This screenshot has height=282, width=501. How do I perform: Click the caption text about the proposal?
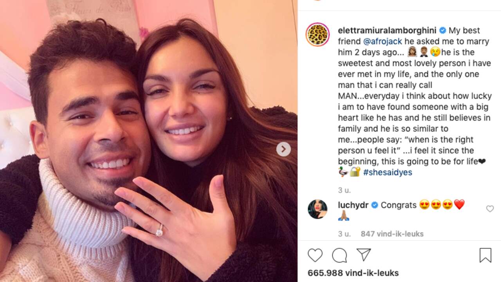[x=414, y=101]
